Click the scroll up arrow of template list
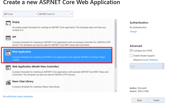This screenshot has height=108, width=178. [x=116, y=21]
